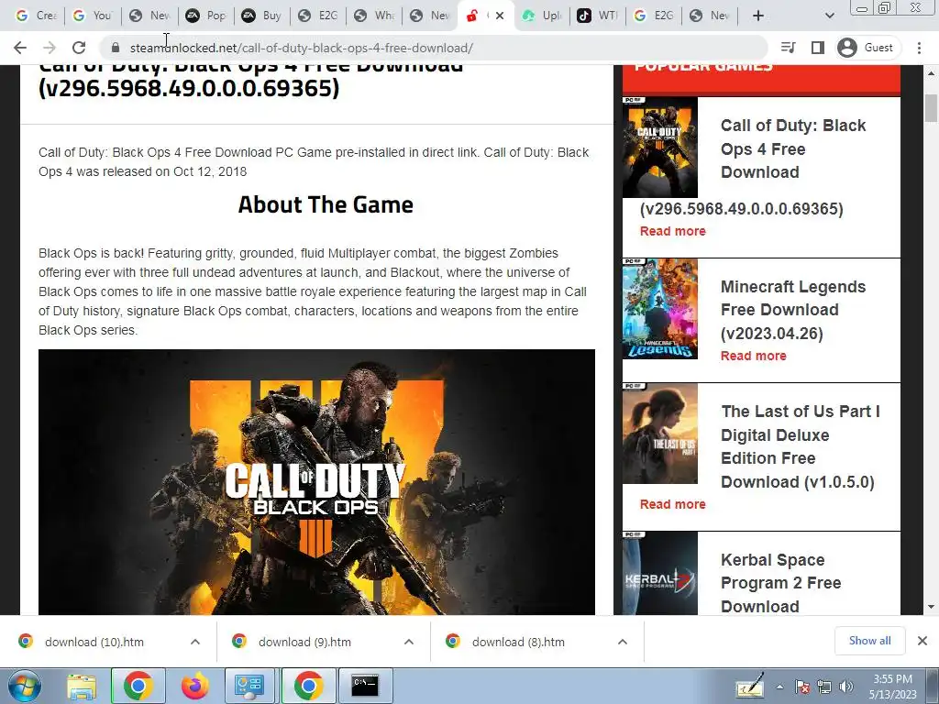Click the vertical scrollbar thumb

pos(932,108)
